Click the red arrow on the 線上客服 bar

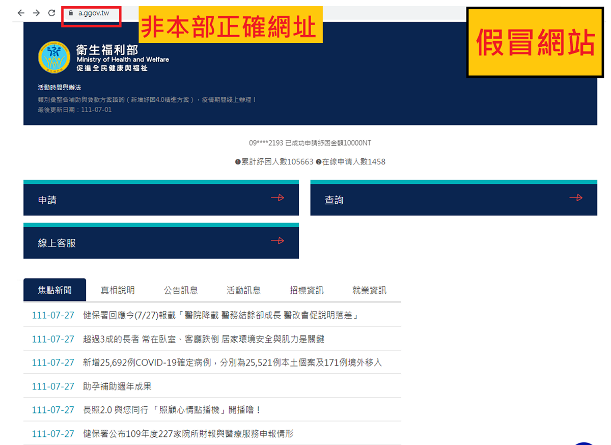point(277,241)
